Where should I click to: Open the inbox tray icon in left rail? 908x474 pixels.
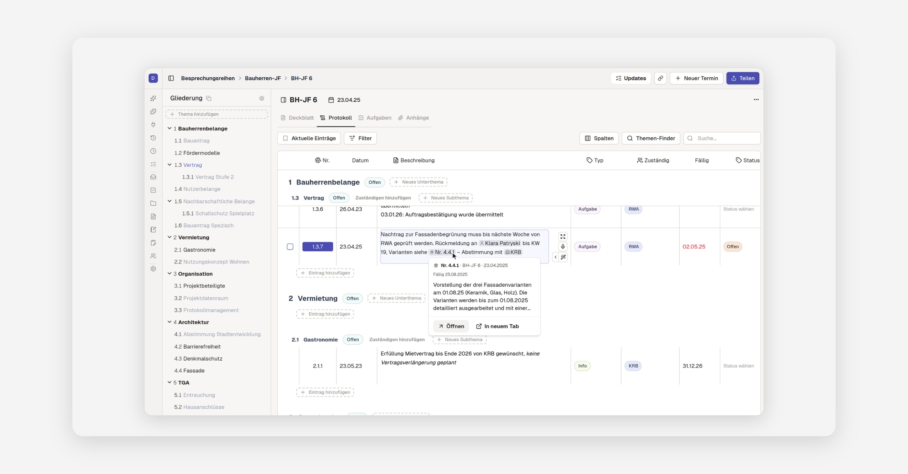153,177
